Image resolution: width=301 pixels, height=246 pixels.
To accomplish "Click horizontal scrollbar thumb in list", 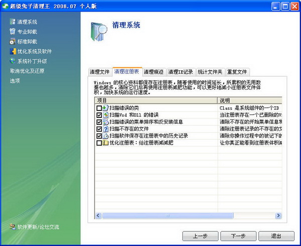I will [168, 215].
